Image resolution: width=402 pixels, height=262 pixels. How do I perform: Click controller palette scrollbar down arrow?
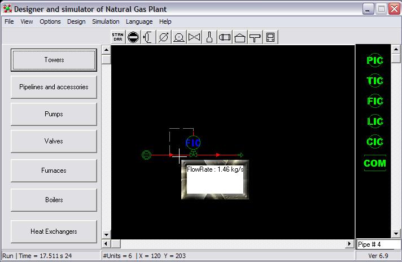click(396, 233)
